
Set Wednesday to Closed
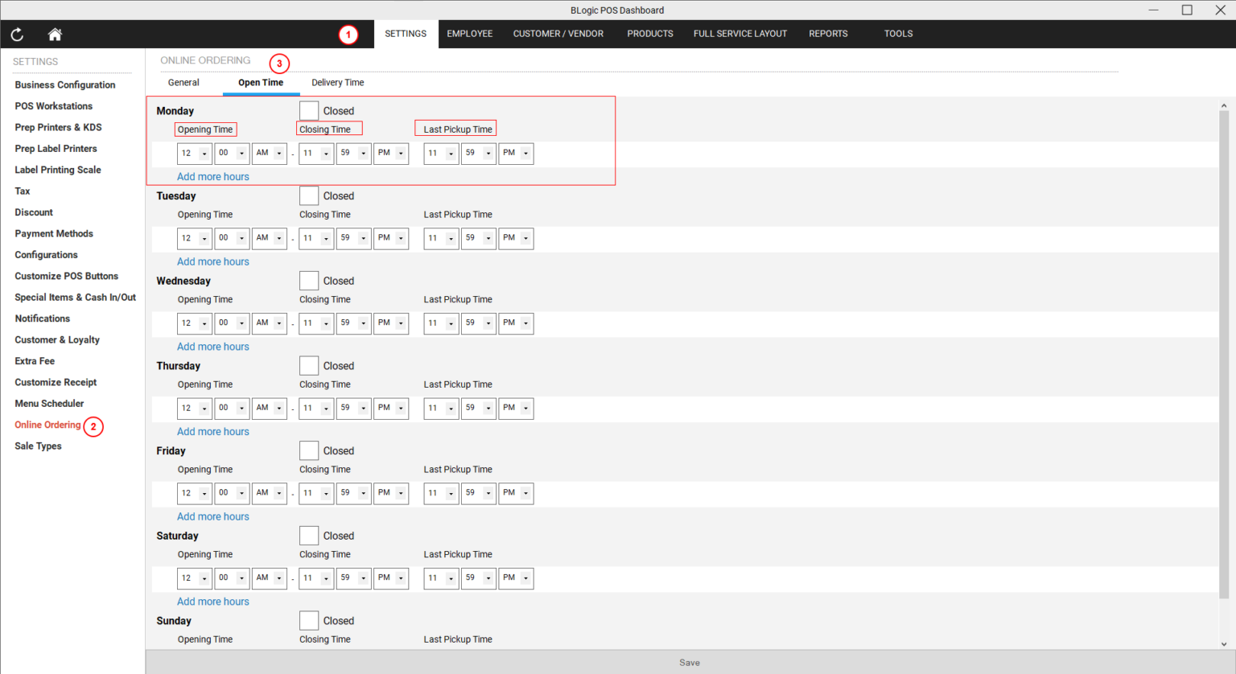point(309,281)
